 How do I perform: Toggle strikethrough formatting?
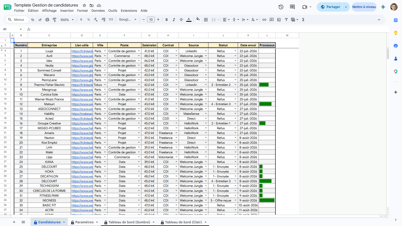click(181, 20)
